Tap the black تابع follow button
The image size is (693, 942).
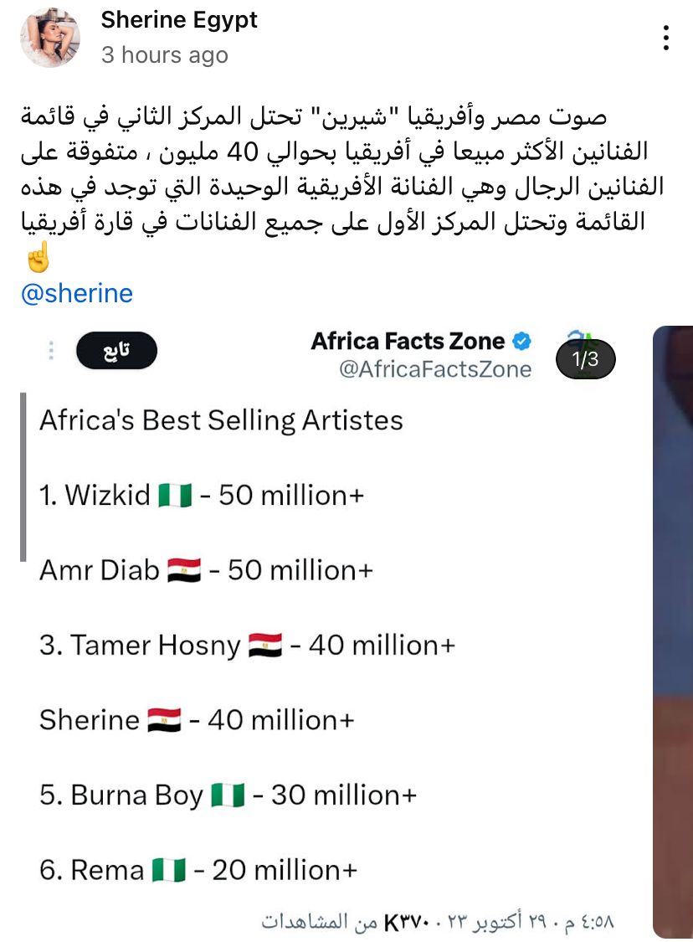[116, 350]
